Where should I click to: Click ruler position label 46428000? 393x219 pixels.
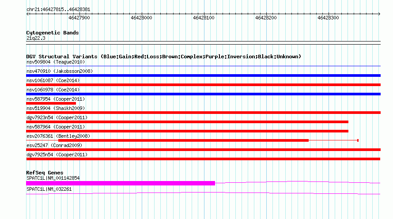click(x=141, y=18)
